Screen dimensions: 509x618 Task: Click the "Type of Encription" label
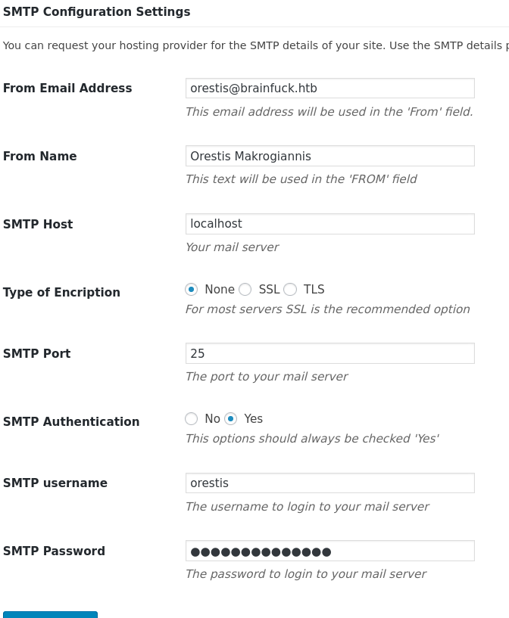(x=61, y=293)
